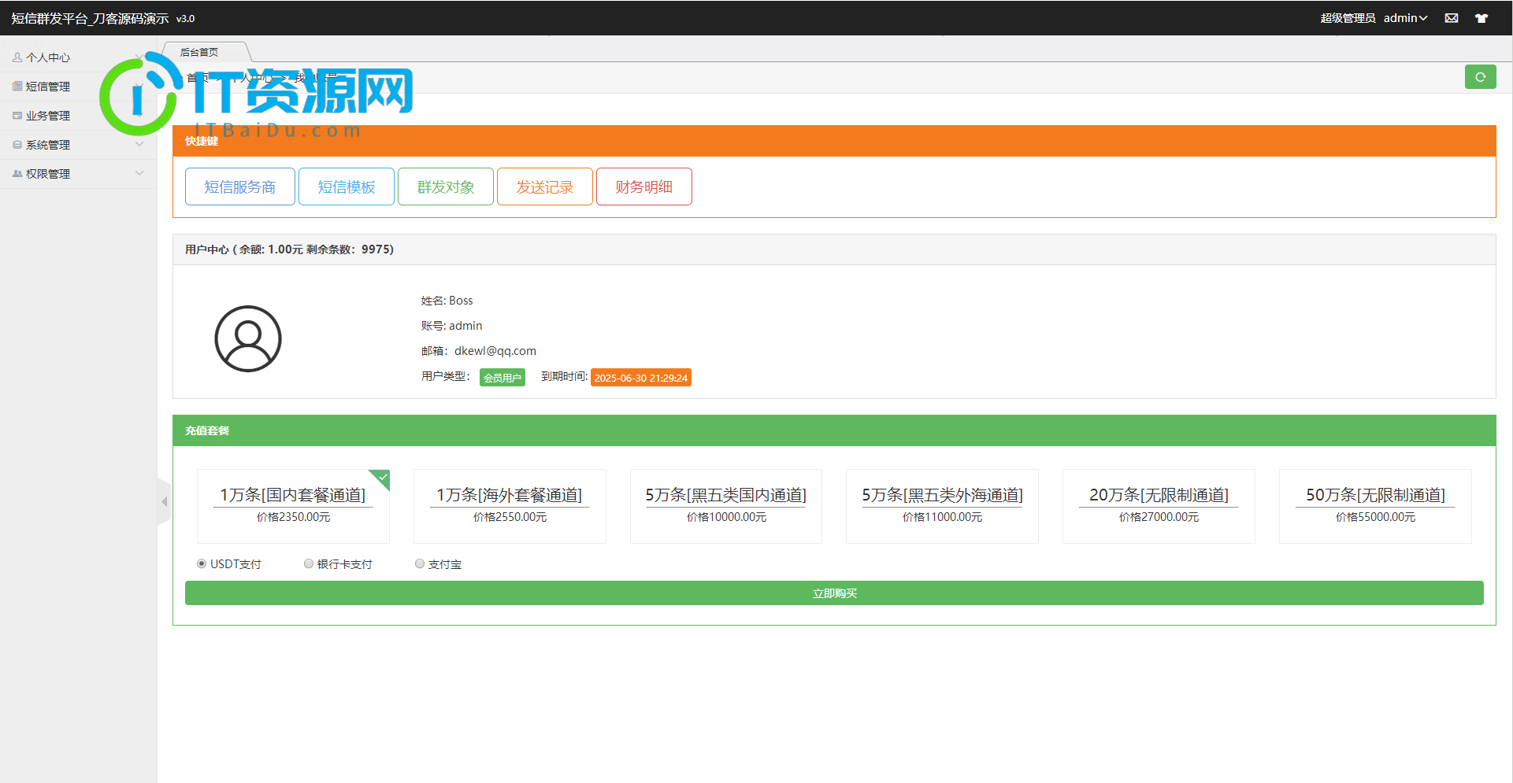Open 权限管理 sidebar menu
The width and height of the screenshot is (1513, 783).
(79, 174)
